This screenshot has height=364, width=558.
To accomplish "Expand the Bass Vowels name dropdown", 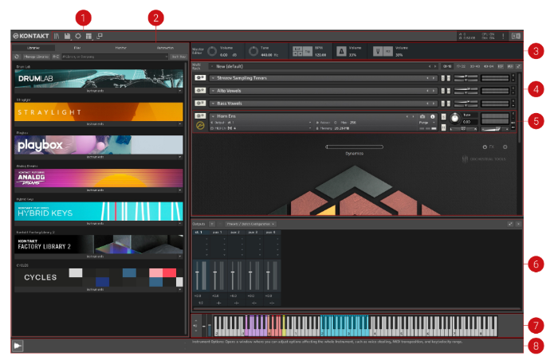I will pos(213,104).
